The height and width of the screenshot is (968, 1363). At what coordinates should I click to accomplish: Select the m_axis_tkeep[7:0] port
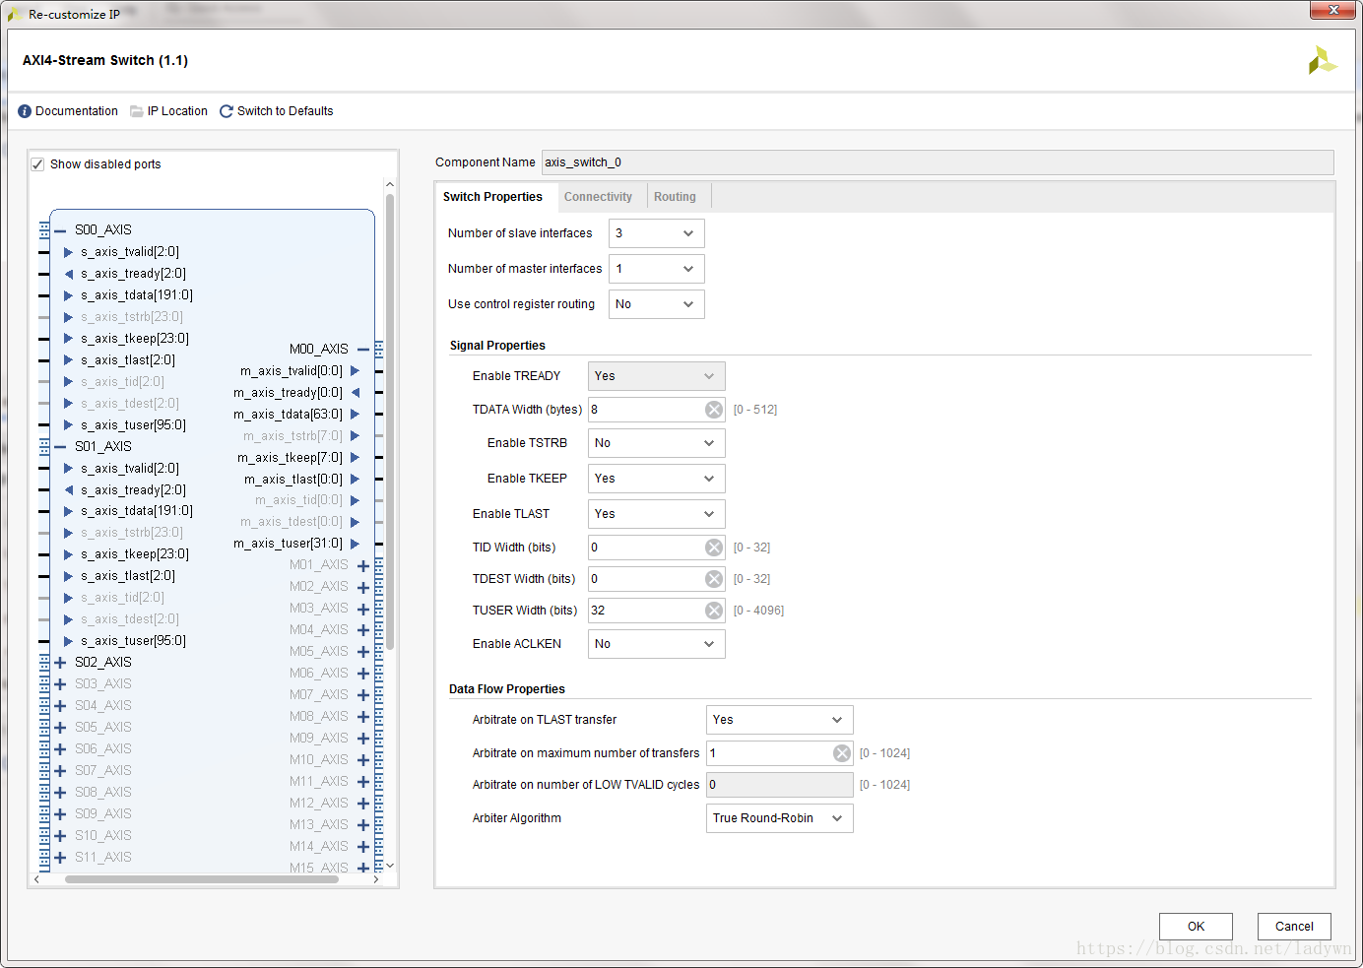point(290,458)
